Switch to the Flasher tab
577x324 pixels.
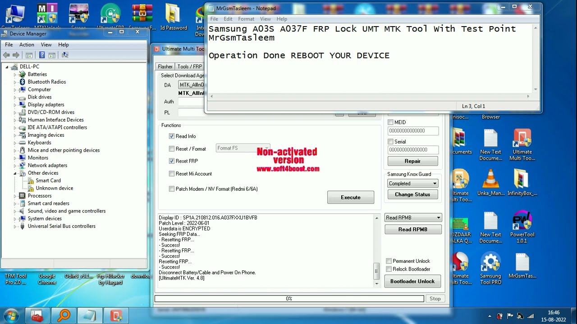165,67
